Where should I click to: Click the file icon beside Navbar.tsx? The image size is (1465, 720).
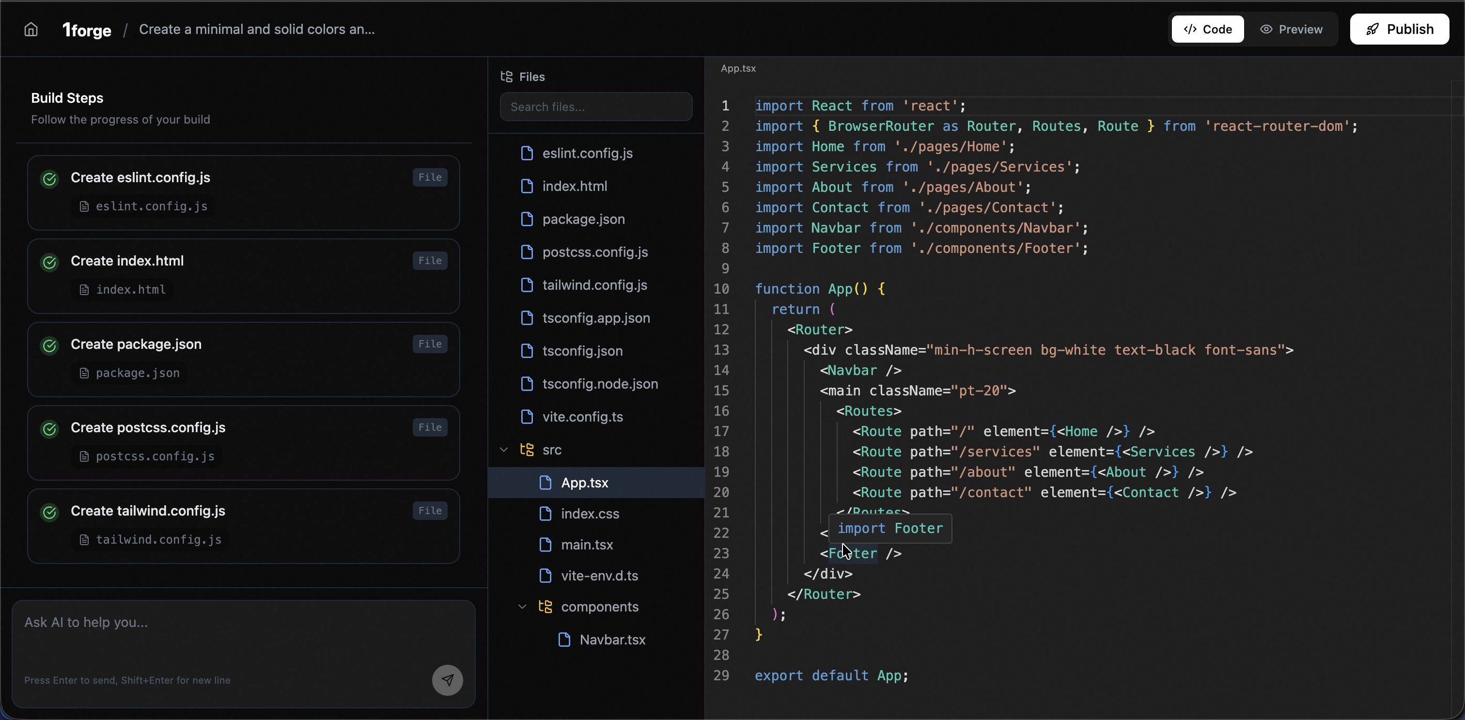click(x=564, y=640)
